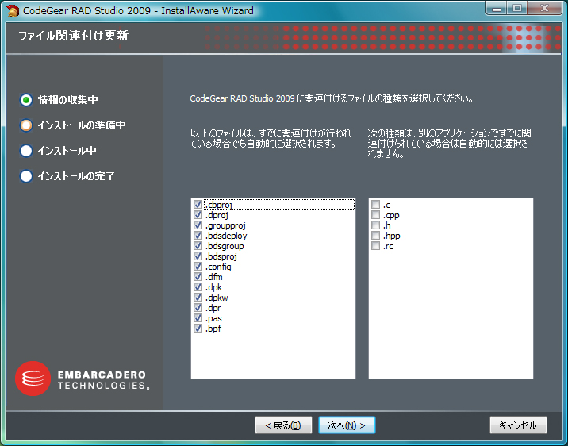This screenshot has width=568, height=446.
Task: Check the .hpp checkbox
Action: [x=376, y=236]
